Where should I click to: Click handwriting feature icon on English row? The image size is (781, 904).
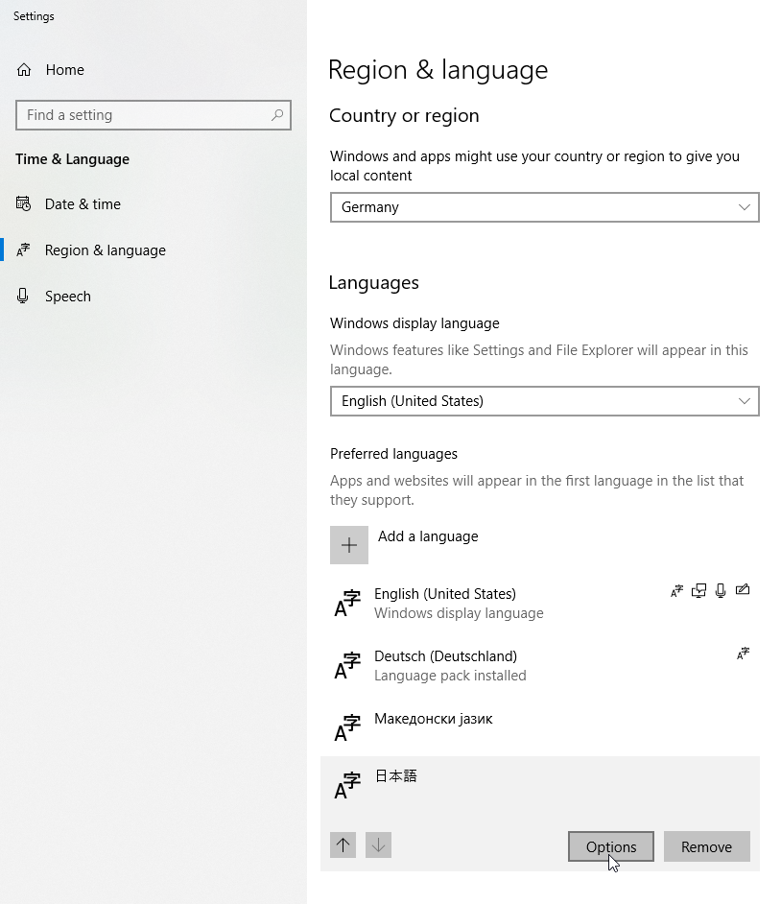(743, 590)
